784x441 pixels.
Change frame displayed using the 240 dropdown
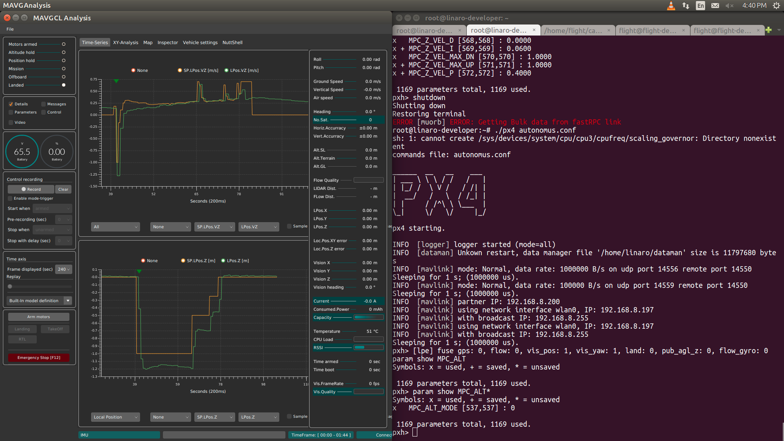[x=63, y=269]
